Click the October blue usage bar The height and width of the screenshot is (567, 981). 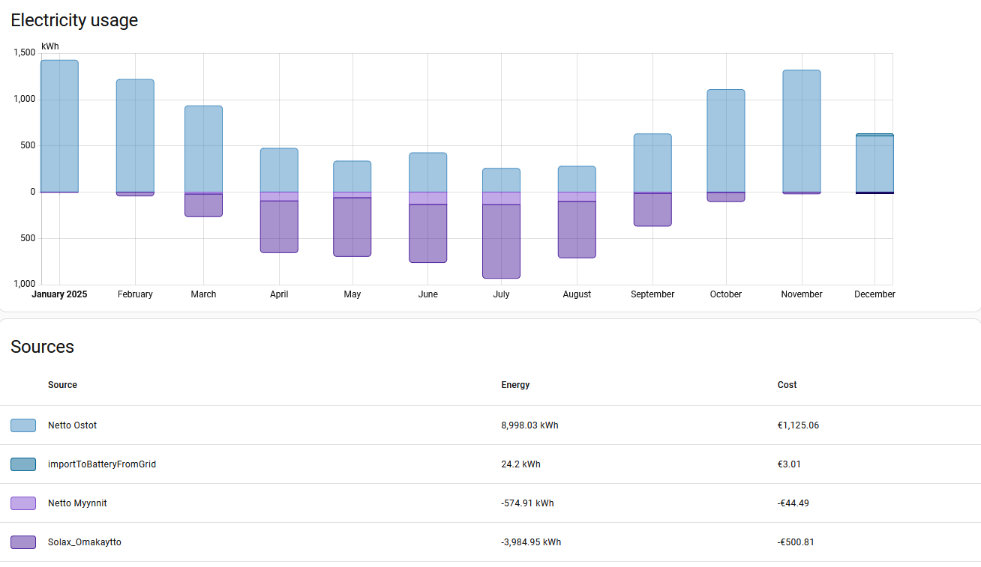point(725,141)
